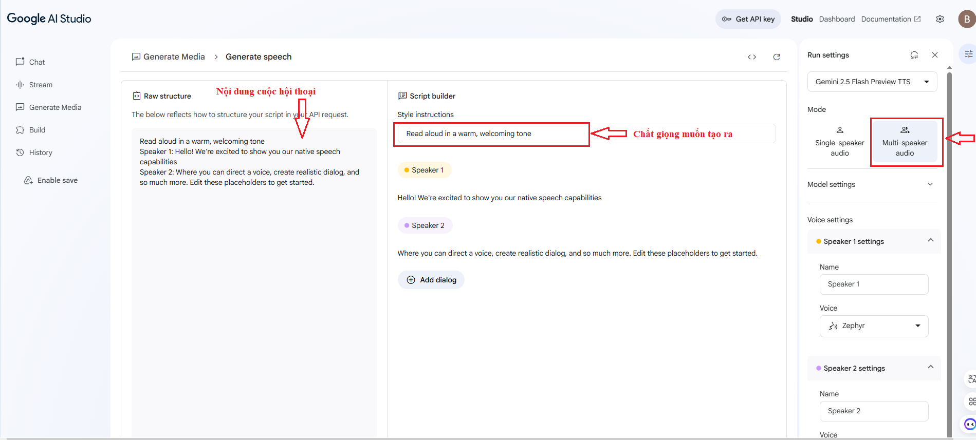The height and width of the screenshot is (440, 976).
Task: Open Generate Media in the sidebar
Action: click(48, 107)
